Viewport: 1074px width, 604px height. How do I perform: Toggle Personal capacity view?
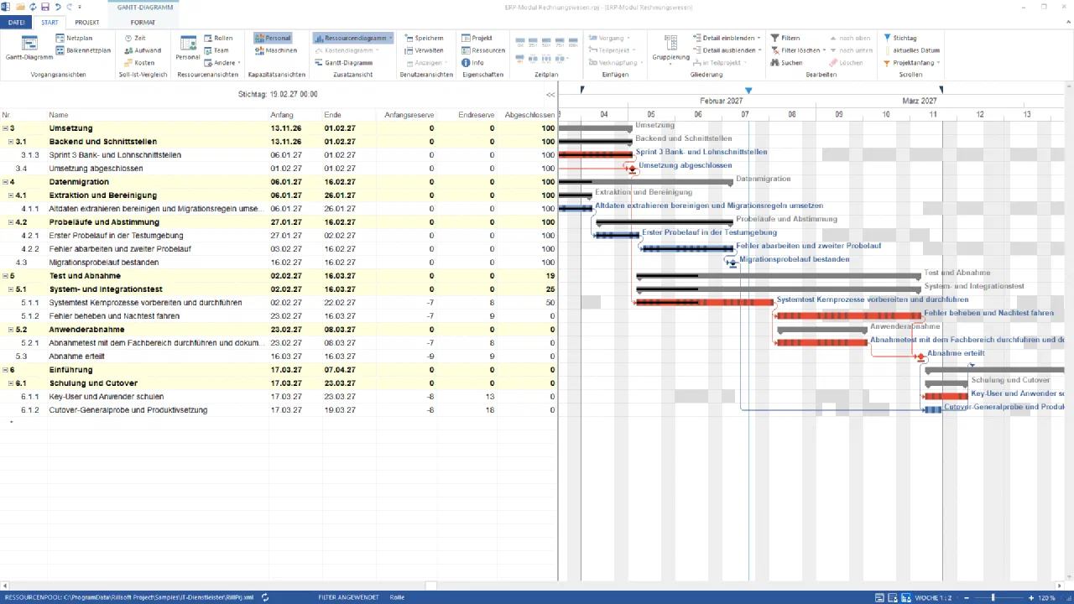273,38
